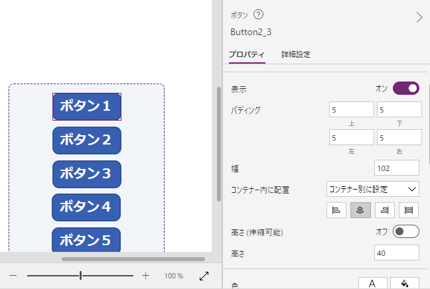Select the ボタン1 button on canvas
430x289 pixels.
(87, 107)
